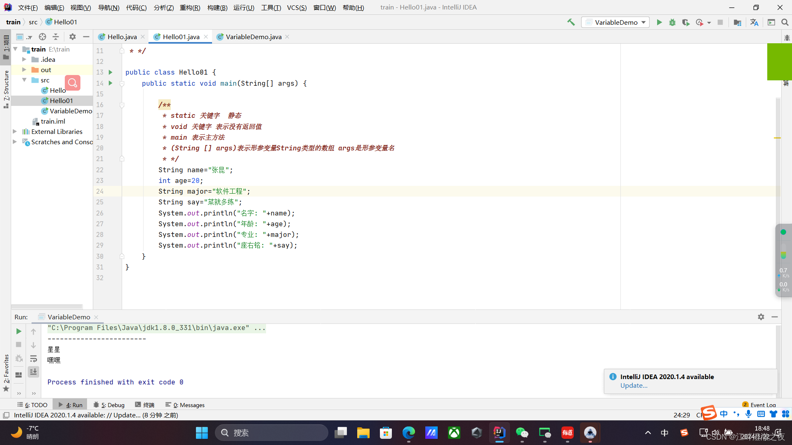Expand Scratches and Consoles node
Image resolution: width=792 pixels, height=445 pixels.
15,142
